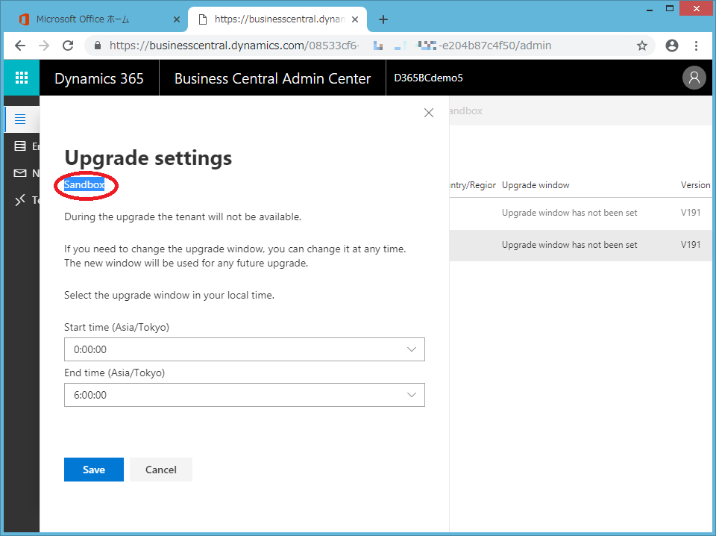Click second highlighted row upgrade window text

click(x=569, y=245)
